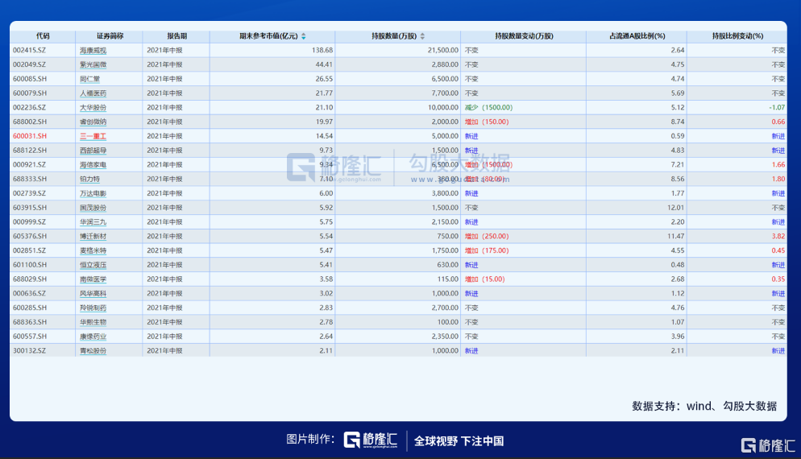Click the green 减少 (1500.00) cell

489,108
